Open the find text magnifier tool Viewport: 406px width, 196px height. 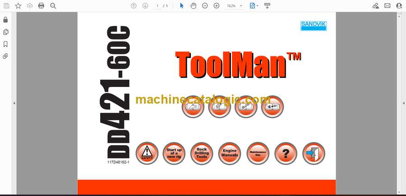click(53, 6)
